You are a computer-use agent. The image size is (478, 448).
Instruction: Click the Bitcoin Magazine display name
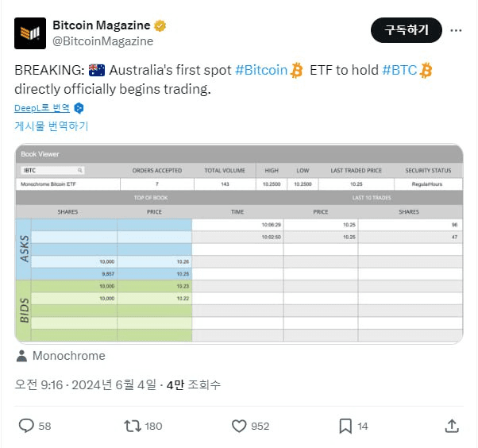tap(101, 25)
